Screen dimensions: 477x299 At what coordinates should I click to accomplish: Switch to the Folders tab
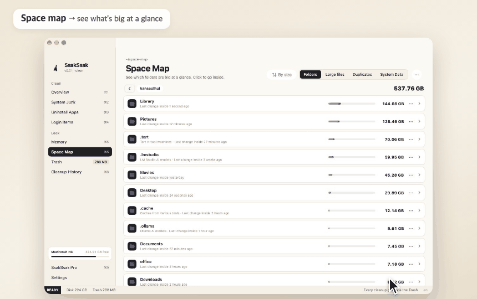point(310,75)
